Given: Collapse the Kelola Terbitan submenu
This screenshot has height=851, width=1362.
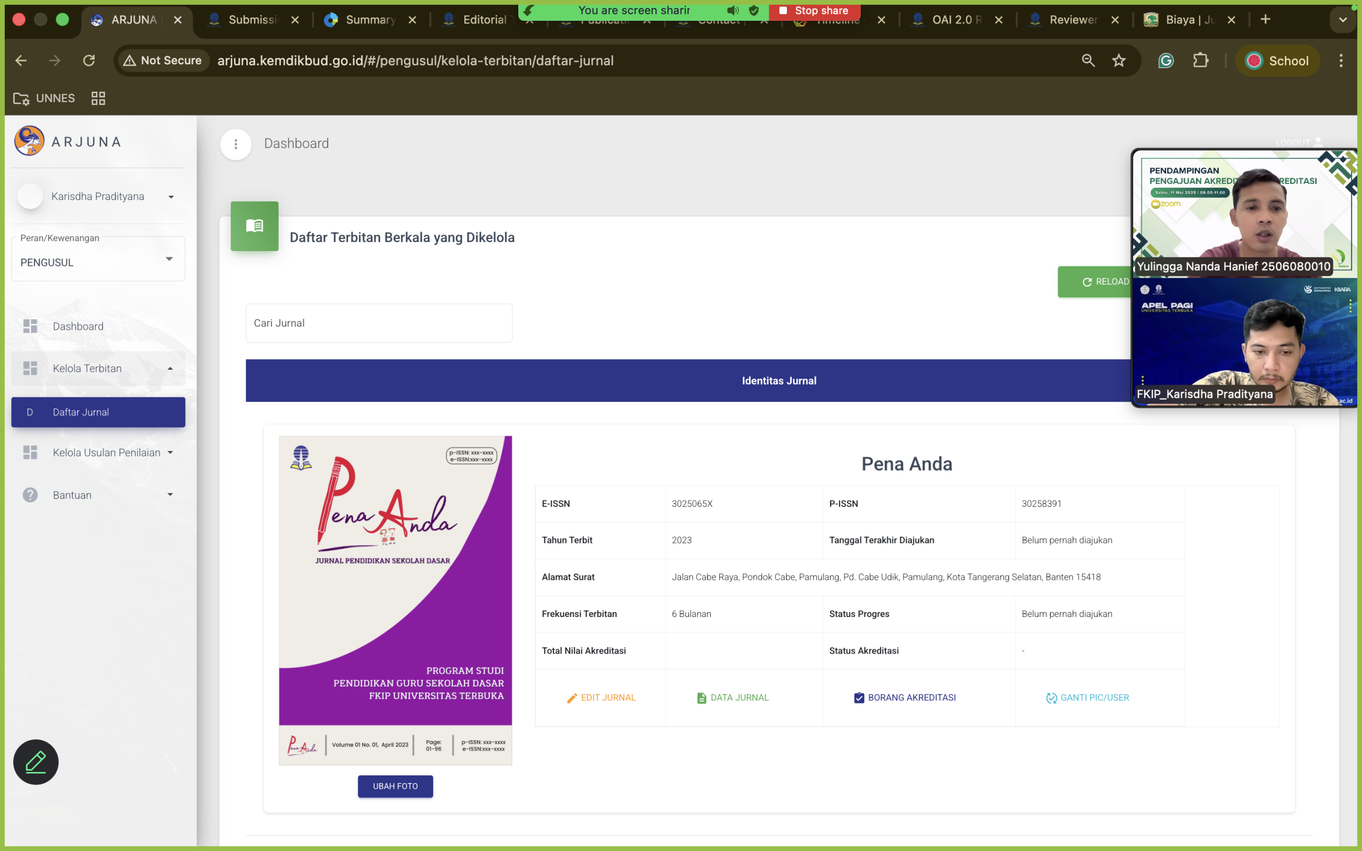Looking at the screenshot, I should 171,368.
